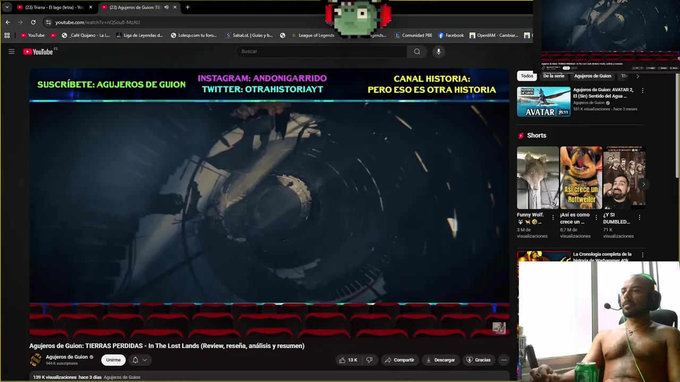Click the YouTube address bar URL
Viewport: 680px width, 382px height.
(97, 22)
